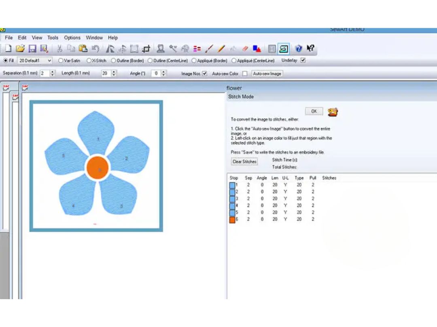Click the Clear Stitches button
The image size is (437, 327).
click(244, 161)
